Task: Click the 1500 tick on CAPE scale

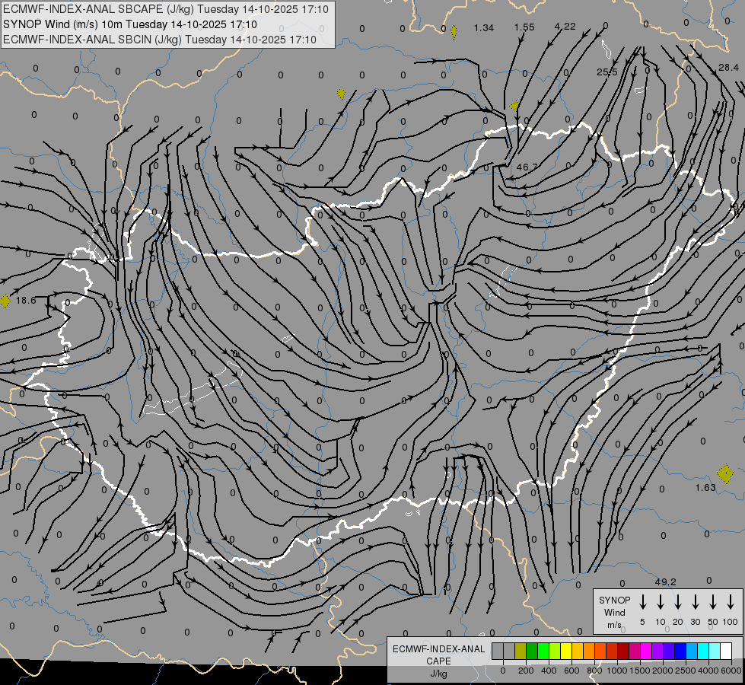Action: (640, 671)
